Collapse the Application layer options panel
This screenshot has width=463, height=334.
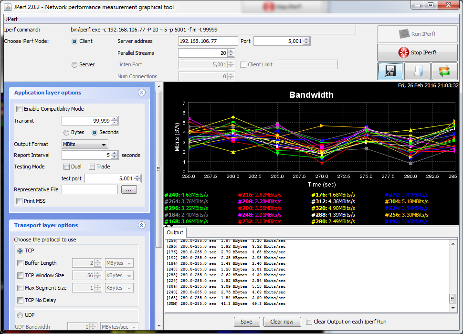pos(141,93)
